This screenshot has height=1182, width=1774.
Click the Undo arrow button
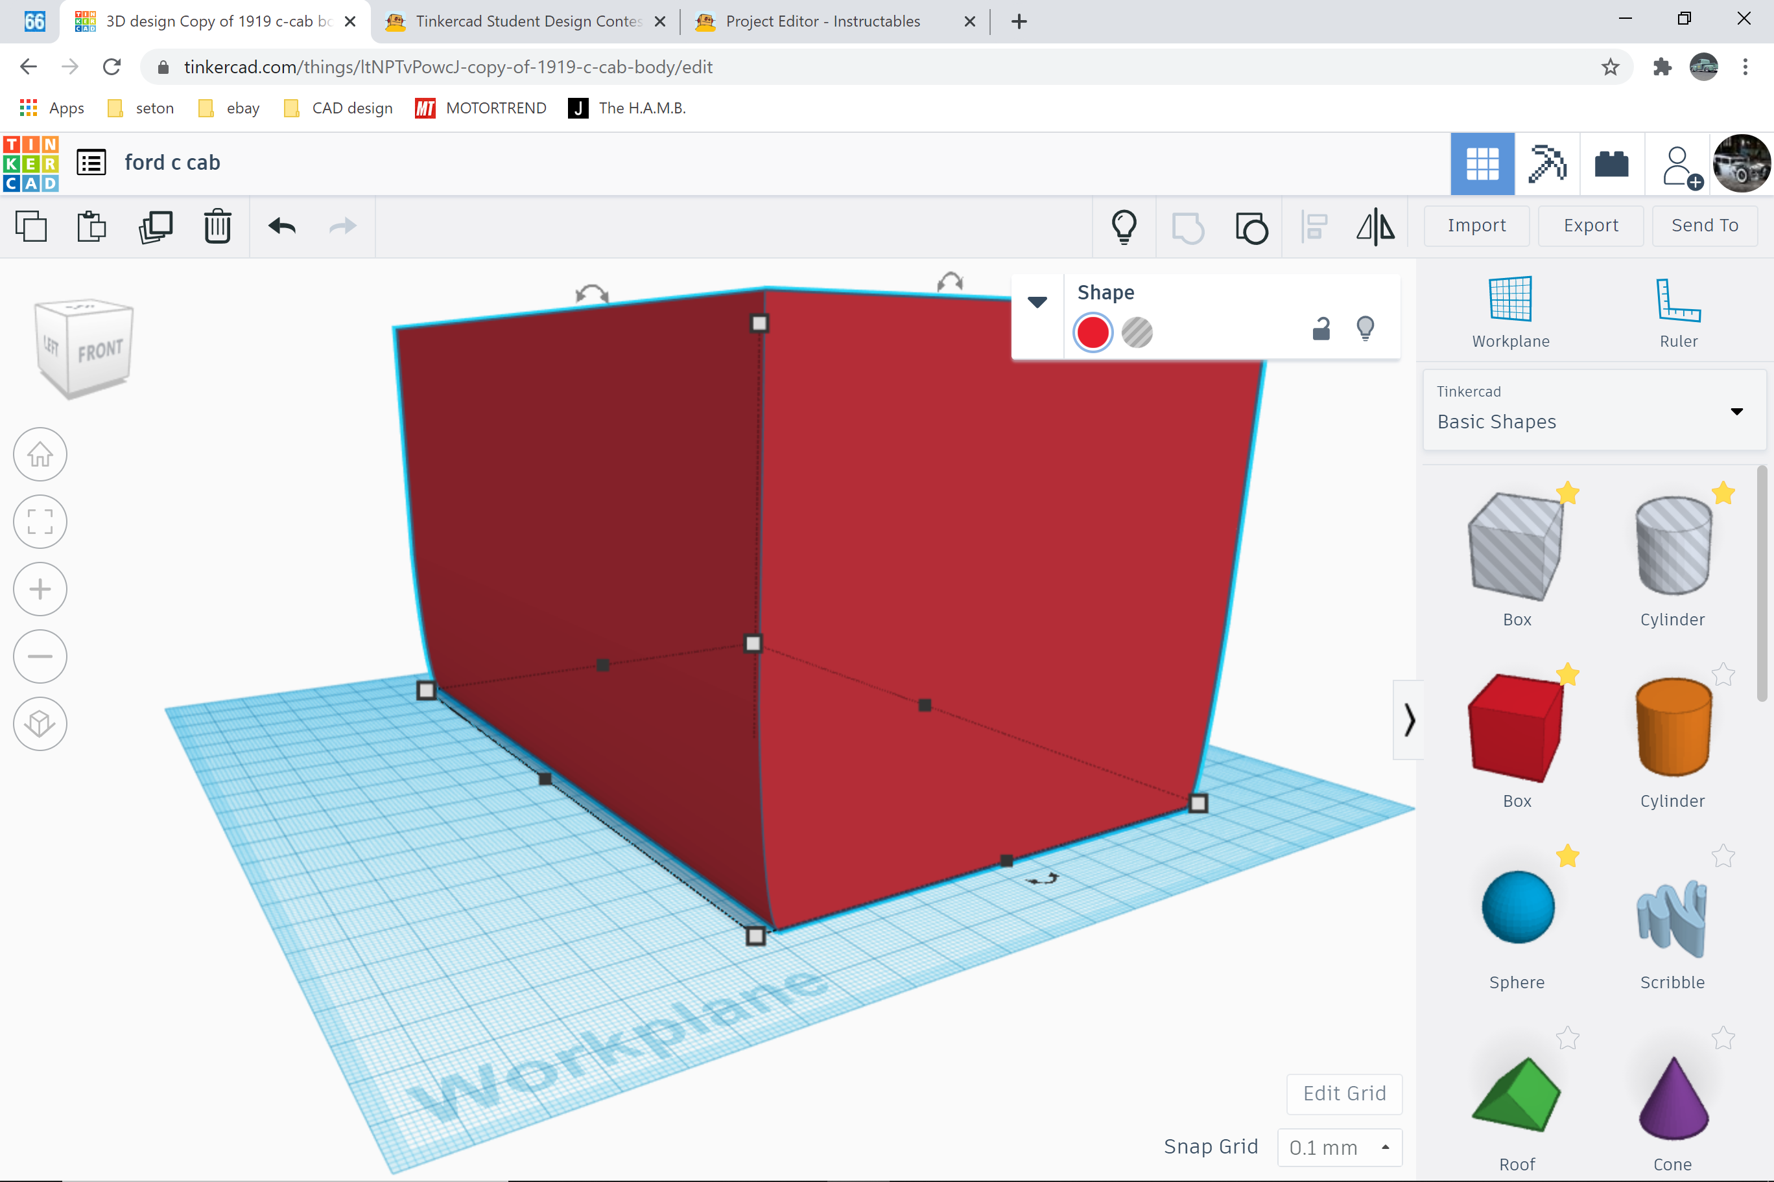point(281,226)
